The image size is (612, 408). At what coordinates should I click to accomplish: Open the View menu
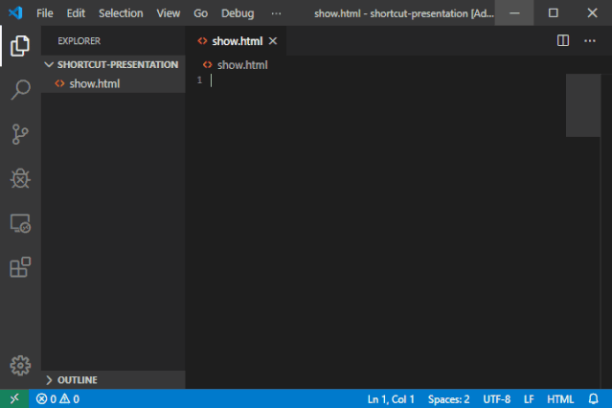tap(169, 13)
